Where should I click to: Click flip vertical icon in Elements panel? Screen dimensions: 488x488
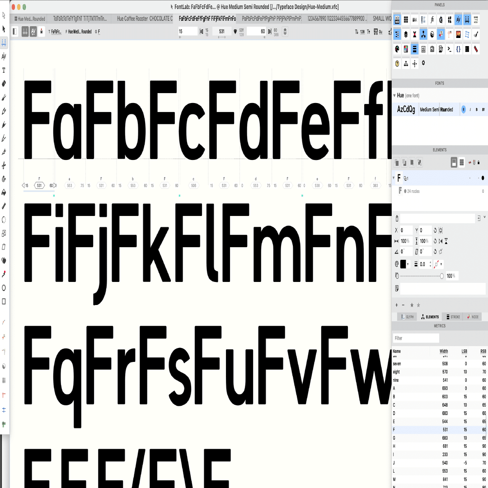(x=446, y=241)
